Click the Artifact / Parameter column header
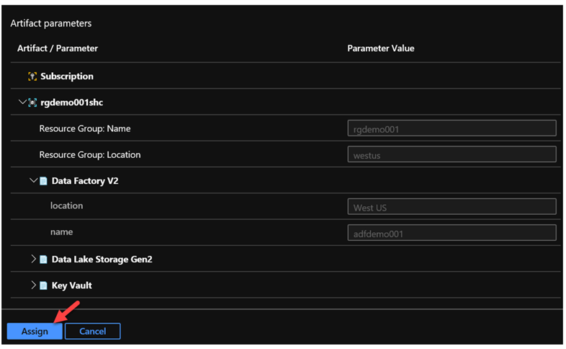 pos(58,48)
